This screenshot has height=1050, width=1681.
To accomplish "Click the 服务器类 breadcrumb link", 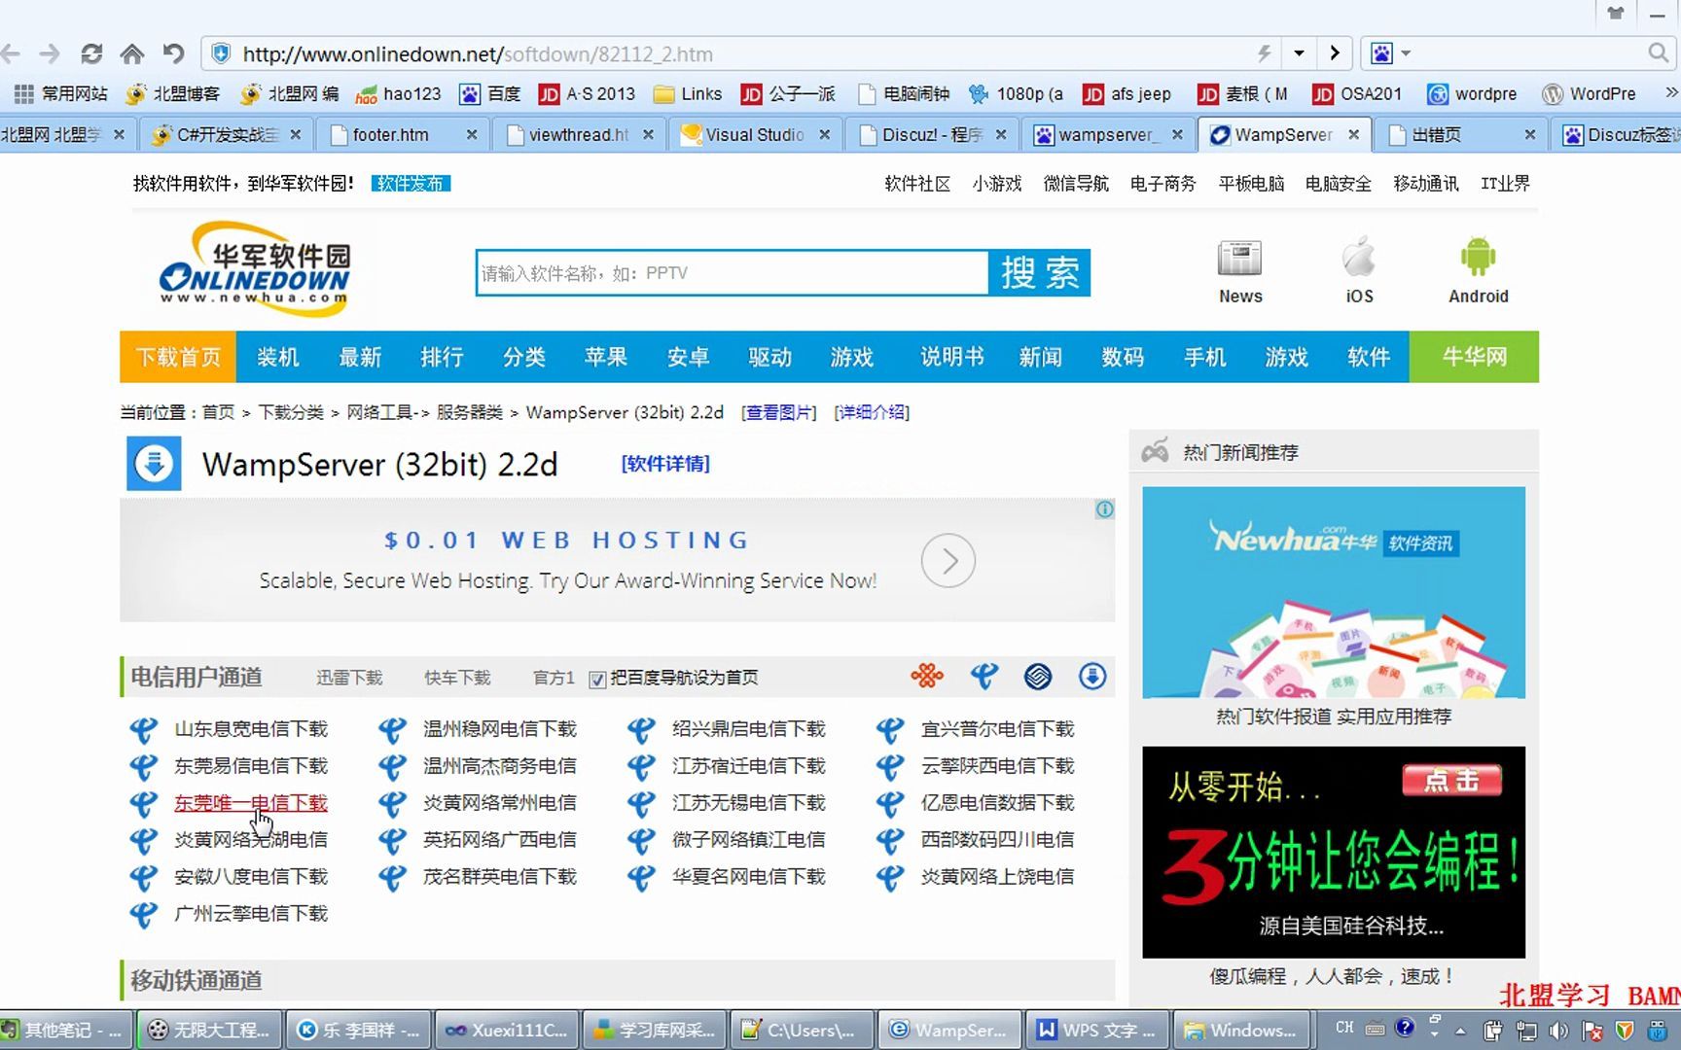I will 469,412.
